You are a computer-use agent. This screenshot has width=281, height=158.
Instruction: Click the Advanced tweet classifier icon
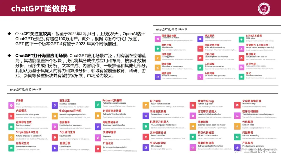pyautogui.click(x=98, y=127)
